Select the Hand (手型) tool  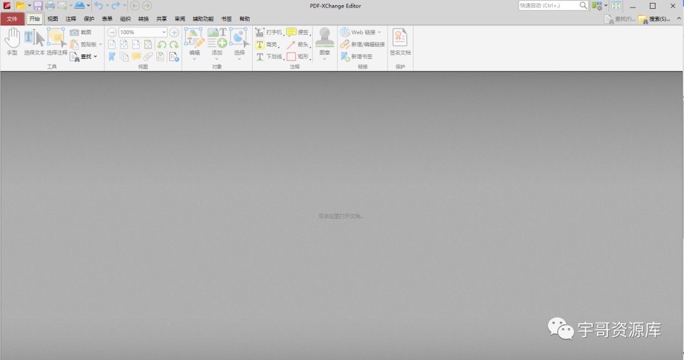[12, 41]
